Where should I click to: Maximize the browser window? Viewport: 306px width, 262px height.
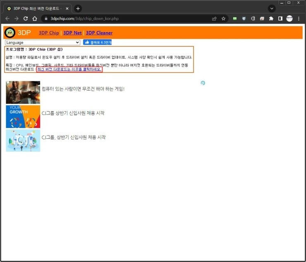pyautogui.click(x=289, y=3)
